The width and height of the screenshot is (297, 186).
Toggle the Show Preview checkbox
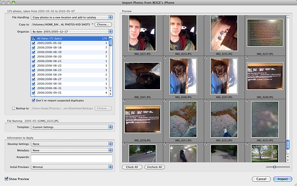click(6, 179)
